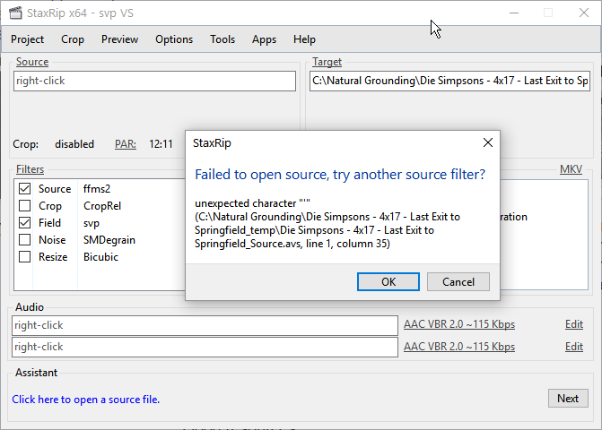The image size is (602, 430).
Task: Click the link to open a source file
Action: coord(85,400)
